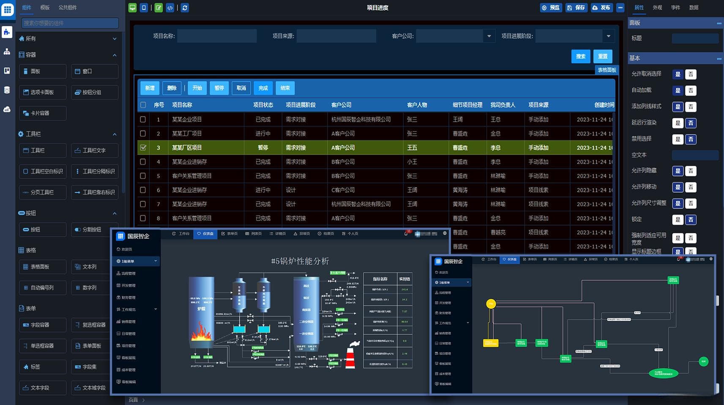Select the 文本字段 component
This screenshot has width=724, height=405.
coord(43,388)
